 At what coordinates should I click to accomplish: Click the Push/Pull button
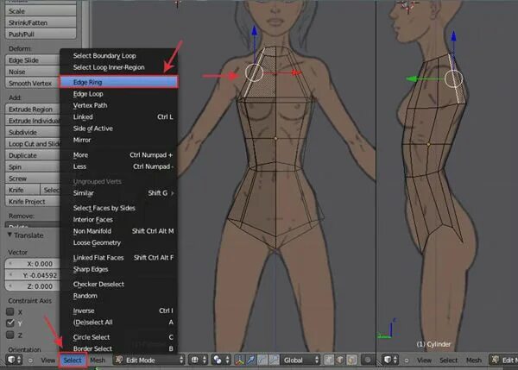41,34
